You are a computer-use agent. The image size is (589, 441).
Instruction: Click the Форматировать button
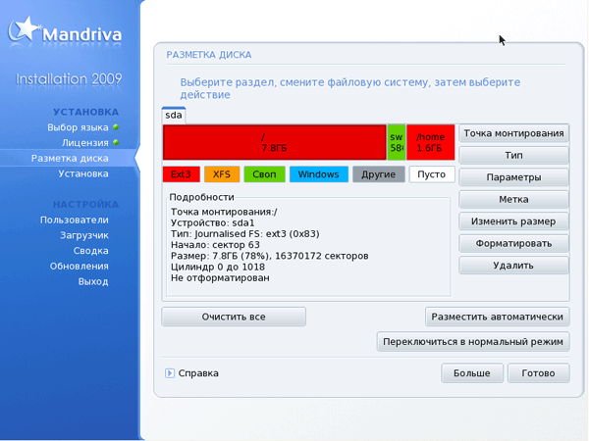pyautogui.click(x=513, y=244)
